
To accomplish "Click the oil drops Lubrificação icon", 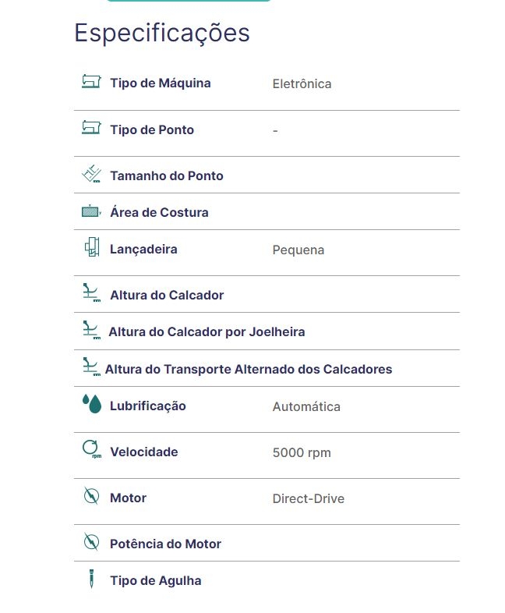I will [91, 404].
